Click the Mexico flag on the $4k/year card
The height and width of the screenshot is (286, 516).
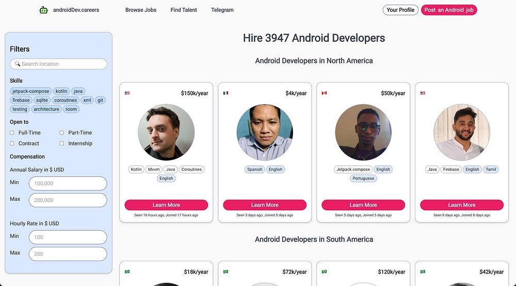225,93
